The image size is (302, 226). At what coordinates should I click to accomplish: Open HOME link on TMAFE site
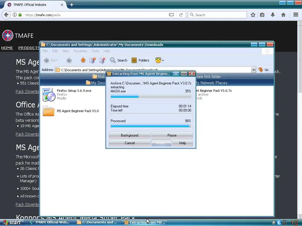coord(7,48)
